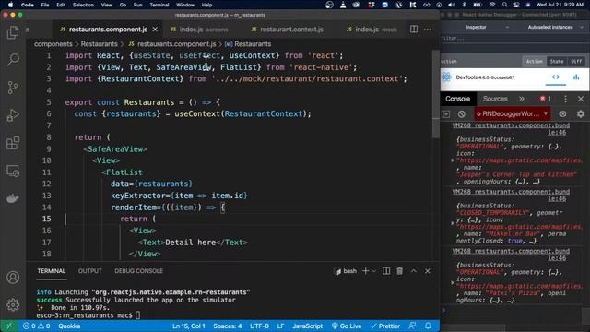The image size is (590, 332).
Task: Open Autoselect instances dropdown
Action: point(555,27)
